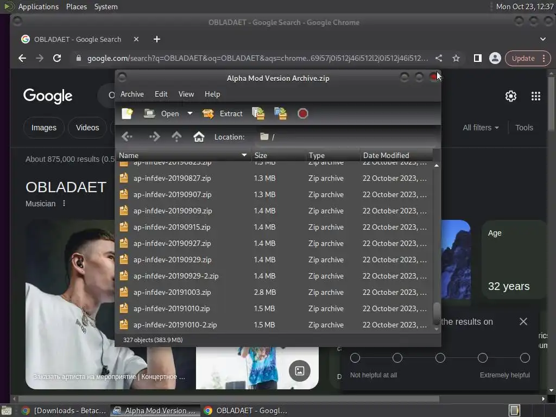The height and width of the screenshot is (417, 556).
Task: Switch to Videos search tab
Action: coord(87,127)
